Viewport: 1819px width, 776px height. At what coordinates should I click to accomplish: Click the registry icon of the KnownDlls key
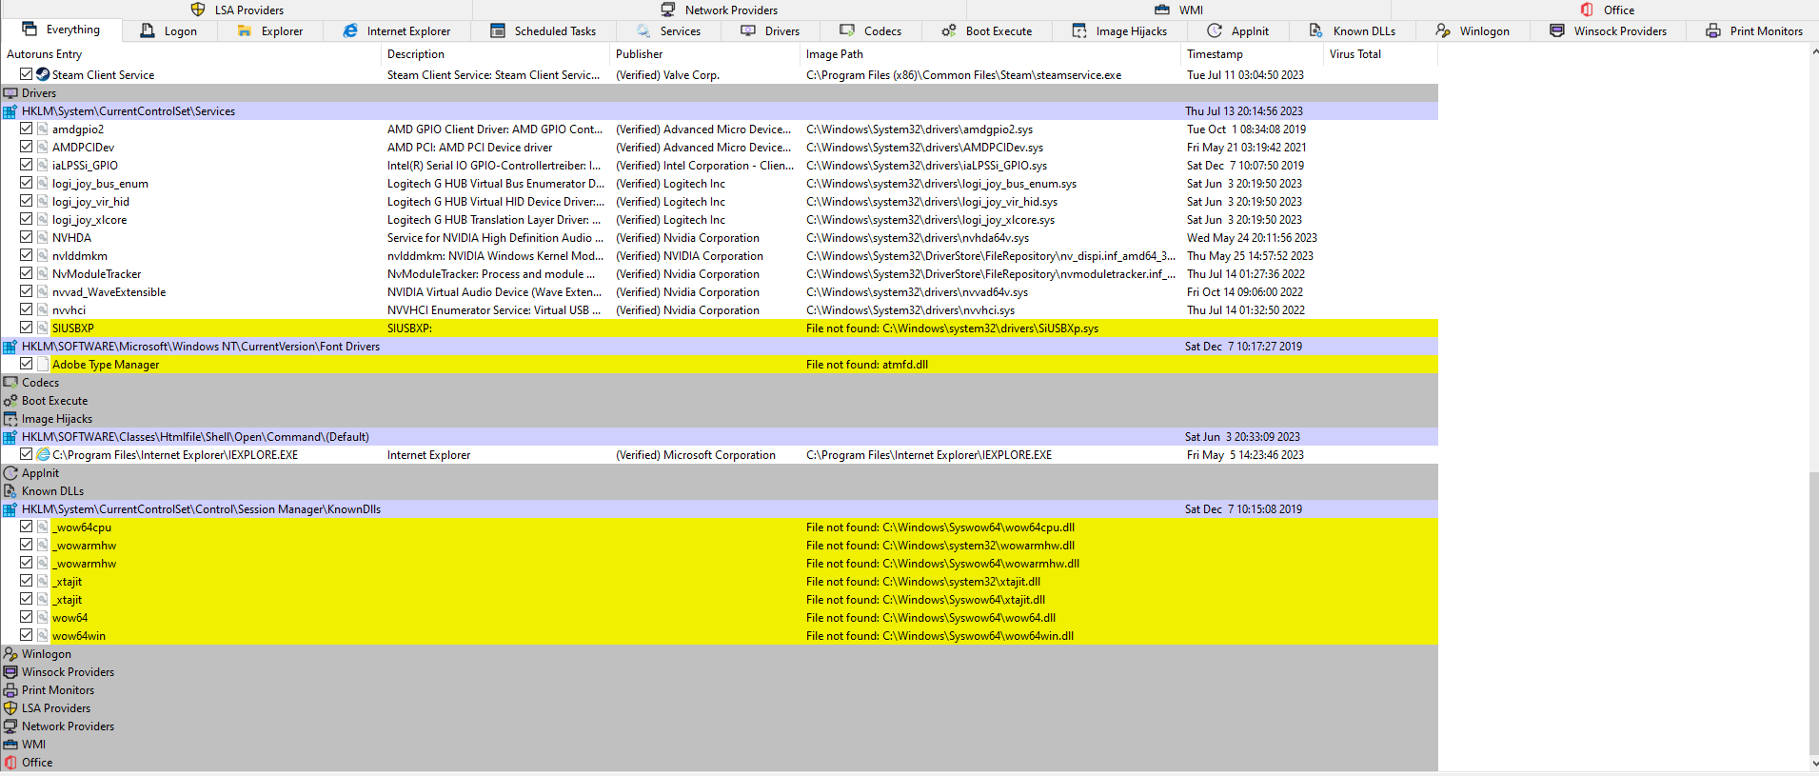pos(10,509)
